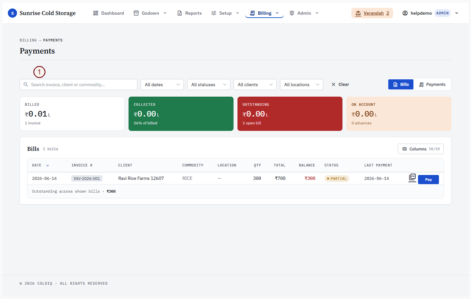Open the All dates filter

click(162, 85)
